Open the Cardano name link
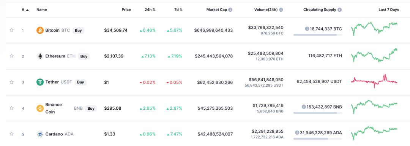 (54, 134)
